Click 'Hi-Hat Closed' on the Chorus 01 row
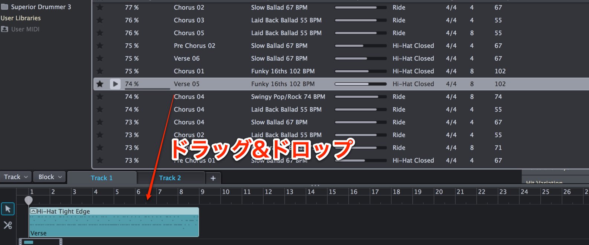 tap(413, 71)
